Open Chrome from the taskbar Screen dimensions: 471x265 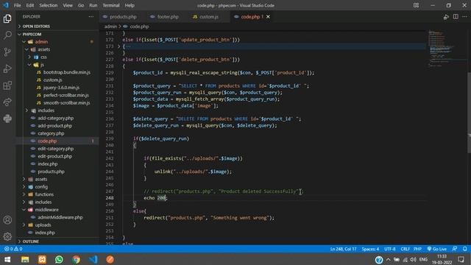pyautogui.click(x=77, y=259)
